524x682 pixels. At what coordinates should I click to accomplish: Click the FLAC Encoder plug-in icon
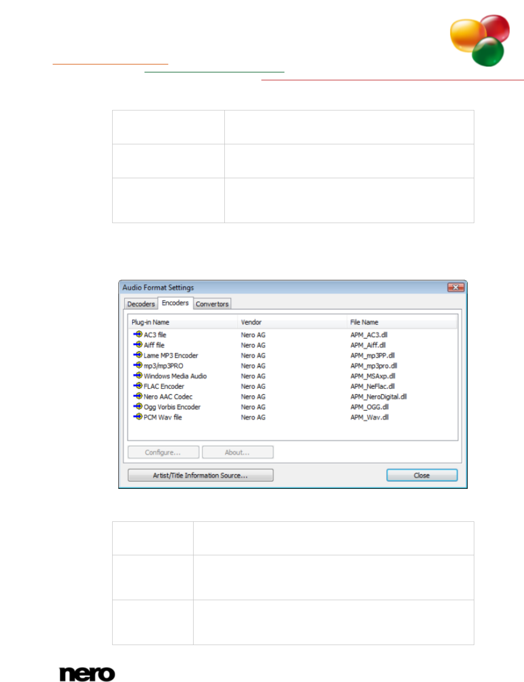click(138, 386)
